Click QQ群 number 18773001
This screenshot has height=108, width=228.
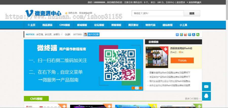[77, 34]
